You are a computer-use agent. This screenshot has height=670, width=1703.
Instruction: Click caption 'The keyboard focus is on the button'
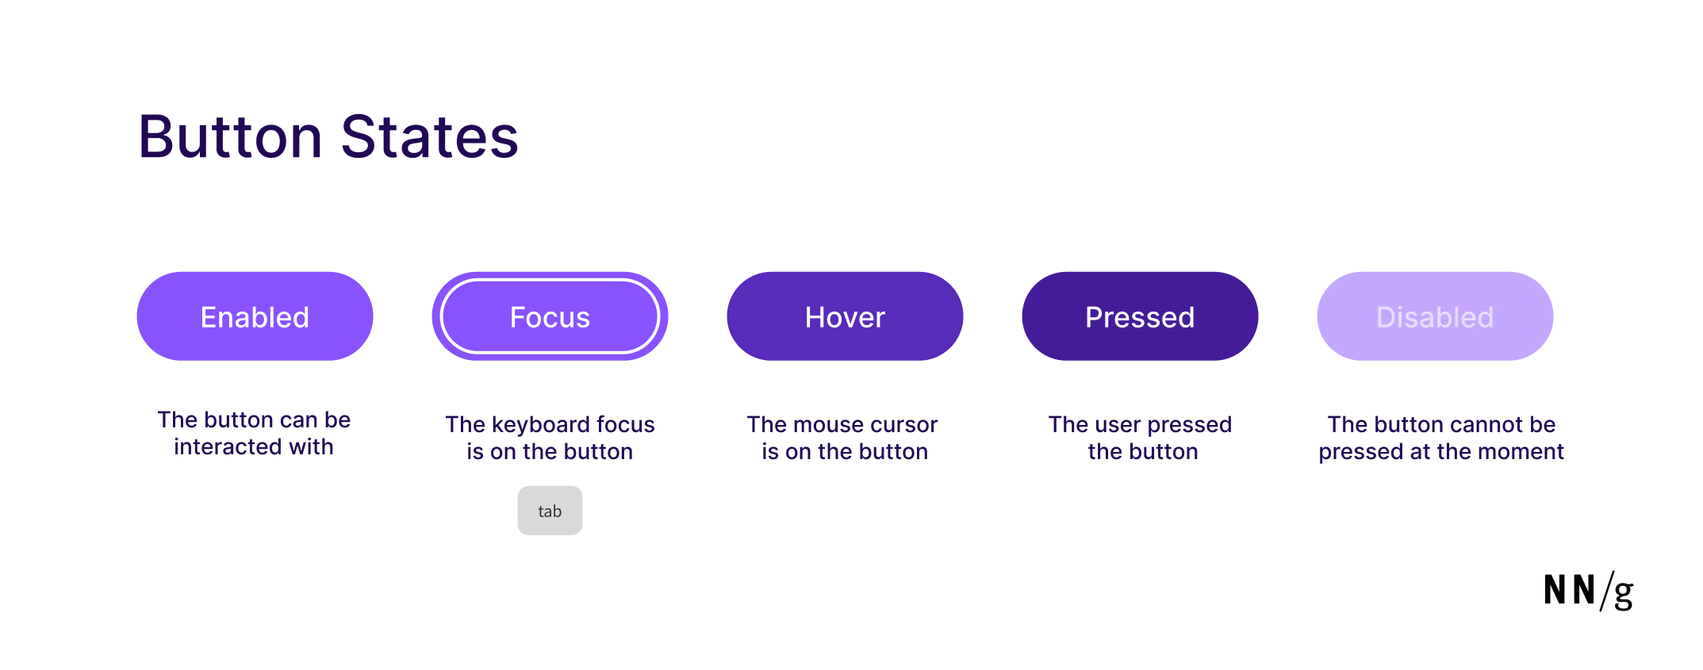click(550, 438)
